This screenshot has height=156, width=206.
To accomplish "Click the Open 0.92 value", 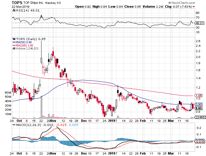I will point(83,6).
